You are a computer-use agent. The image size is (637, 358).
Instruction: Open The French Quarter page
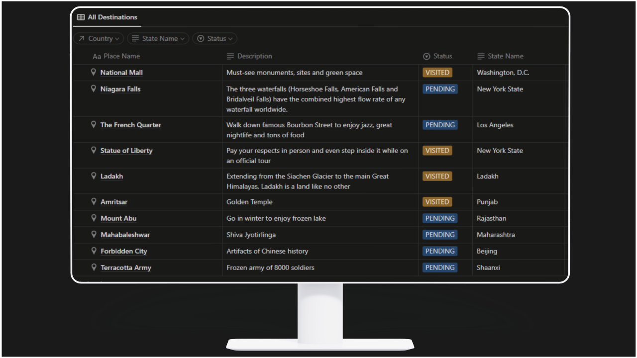click(131, 125)
